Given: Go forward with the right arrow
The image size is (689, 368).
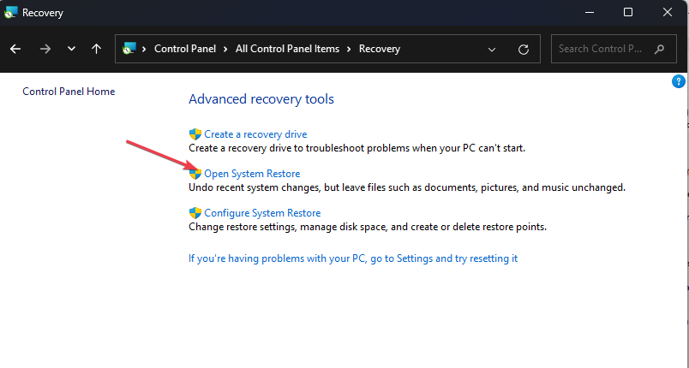Looking at the screenshot, I should [x=45, y=49].
